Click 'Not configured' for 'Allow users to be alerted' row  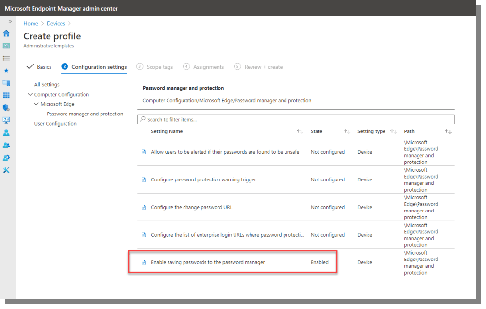pos(328,152)
